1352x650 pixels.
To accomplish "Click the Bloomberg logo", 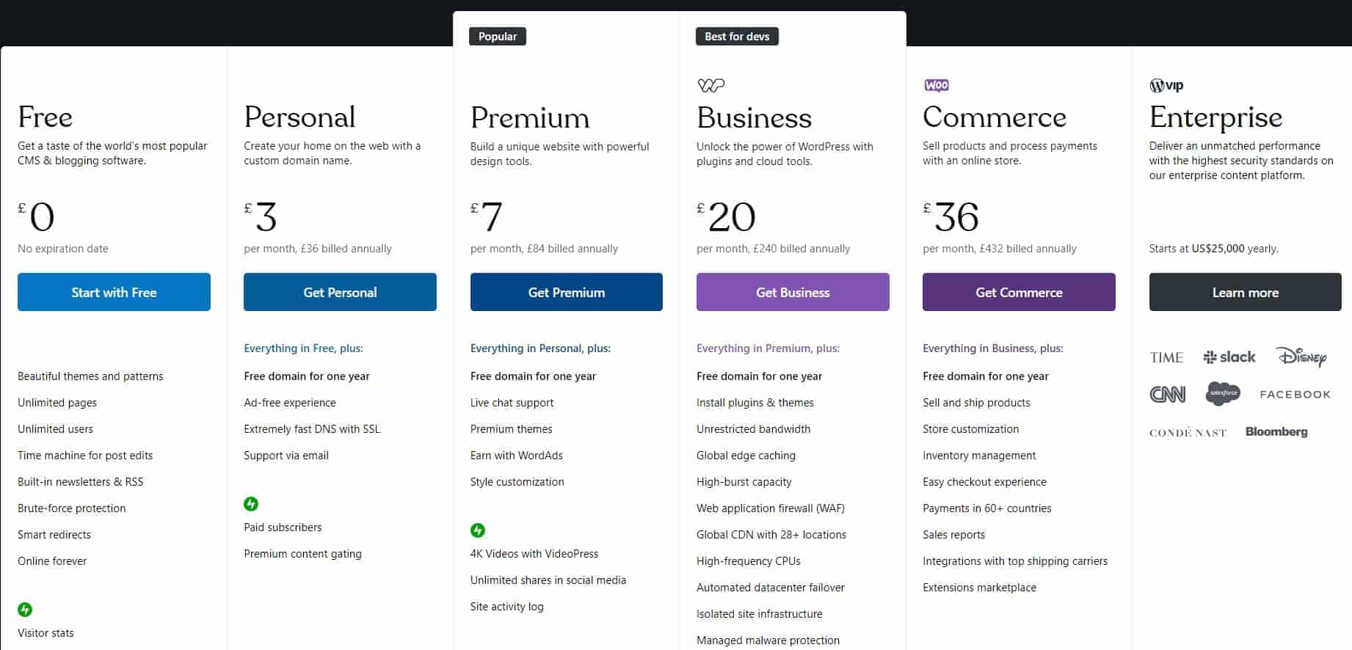I will (1276, 431).
